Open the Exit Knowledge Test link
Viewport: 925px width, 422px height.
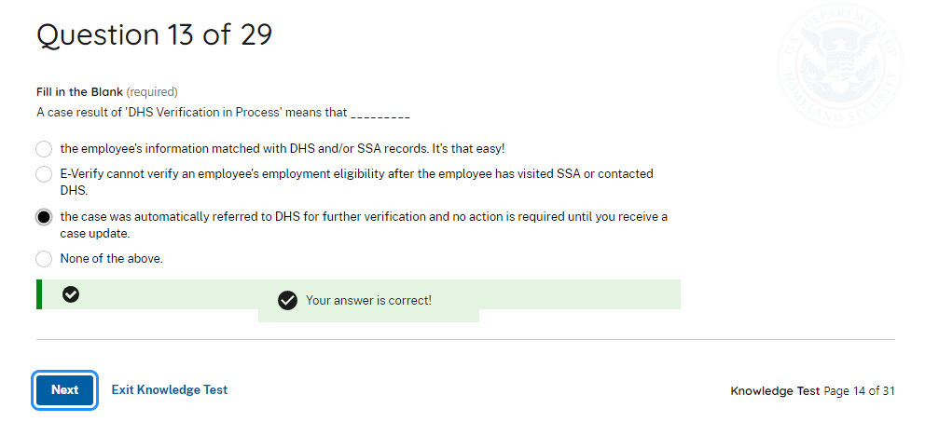pos(169,390)
